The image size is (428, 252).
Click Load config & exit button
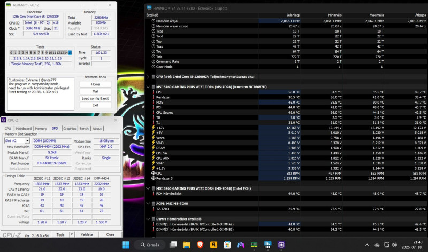pos(95,98)
